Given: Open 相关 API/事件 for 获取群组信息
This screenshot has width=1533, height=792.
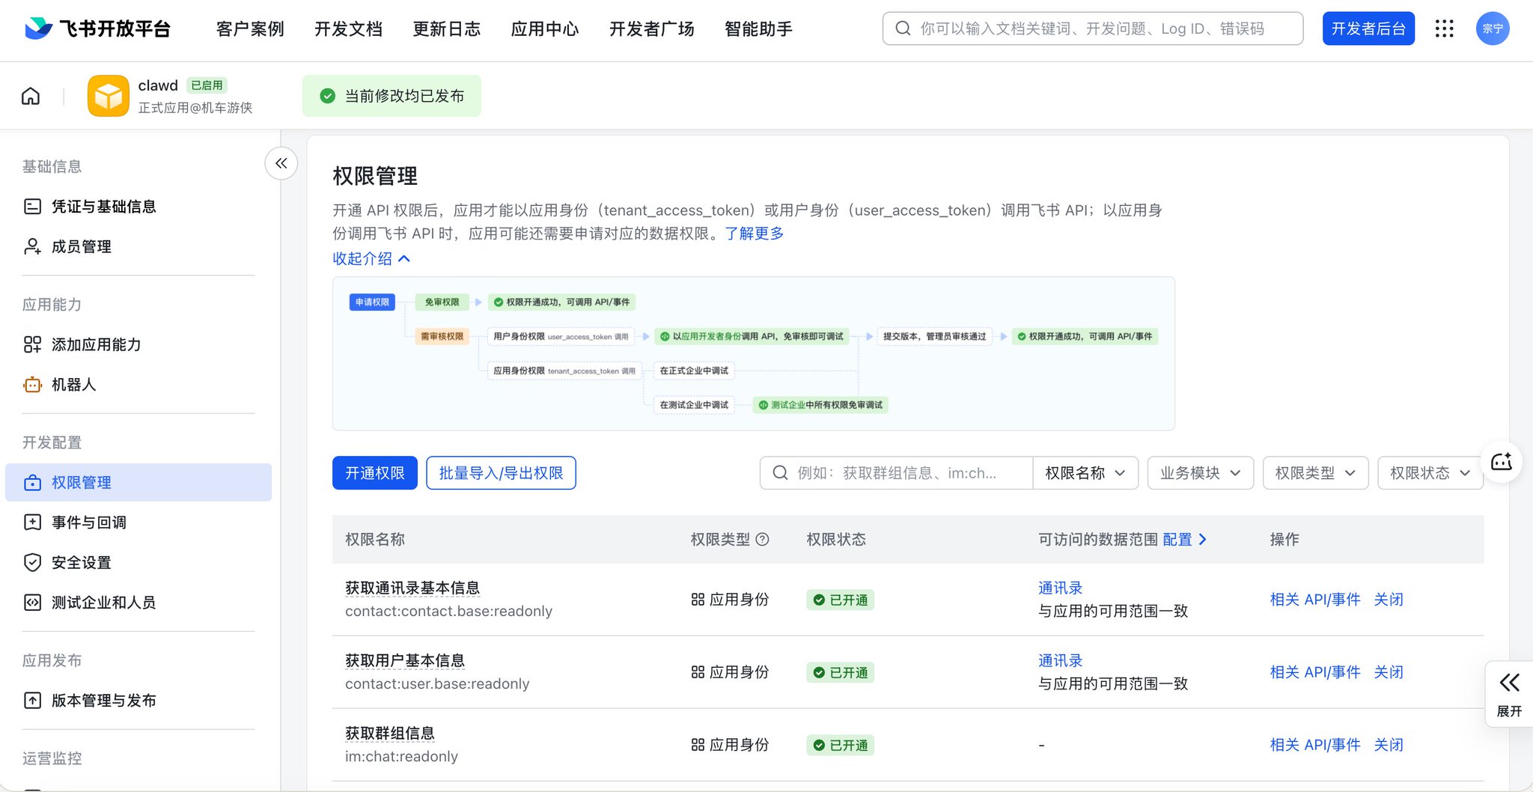Looking at the screenshot, I should [1315, 745].
